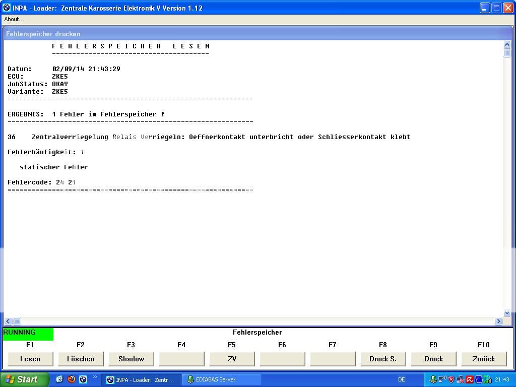Go back with the Zurück button

coord(484,359)
